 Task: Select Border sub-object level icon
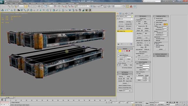click(x=125, y=51)
